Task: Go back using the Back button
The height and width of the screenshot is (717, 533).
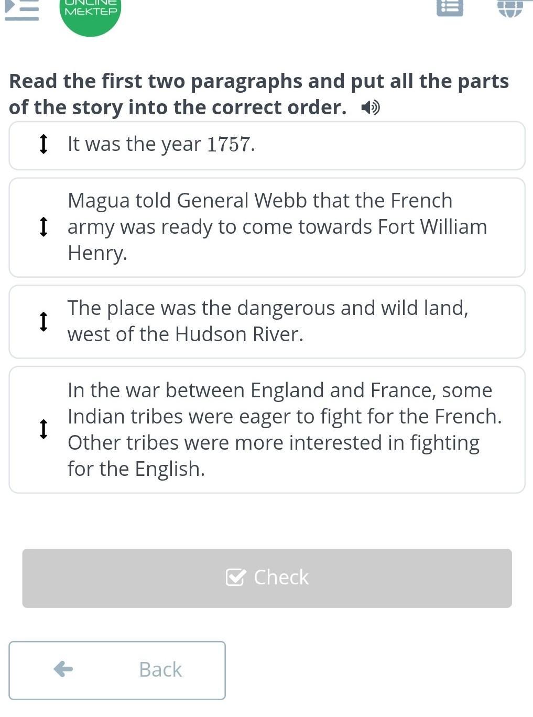Action: tap(117, 670)
